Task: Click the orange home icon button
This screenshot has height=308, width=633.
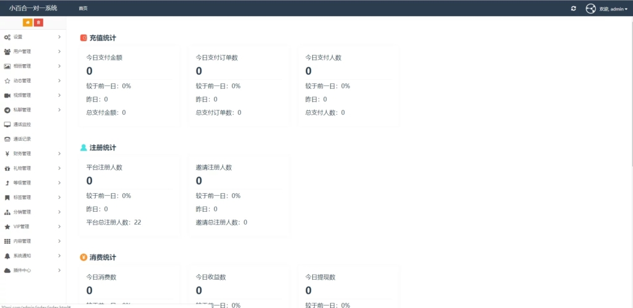Action: click(28, 23)
